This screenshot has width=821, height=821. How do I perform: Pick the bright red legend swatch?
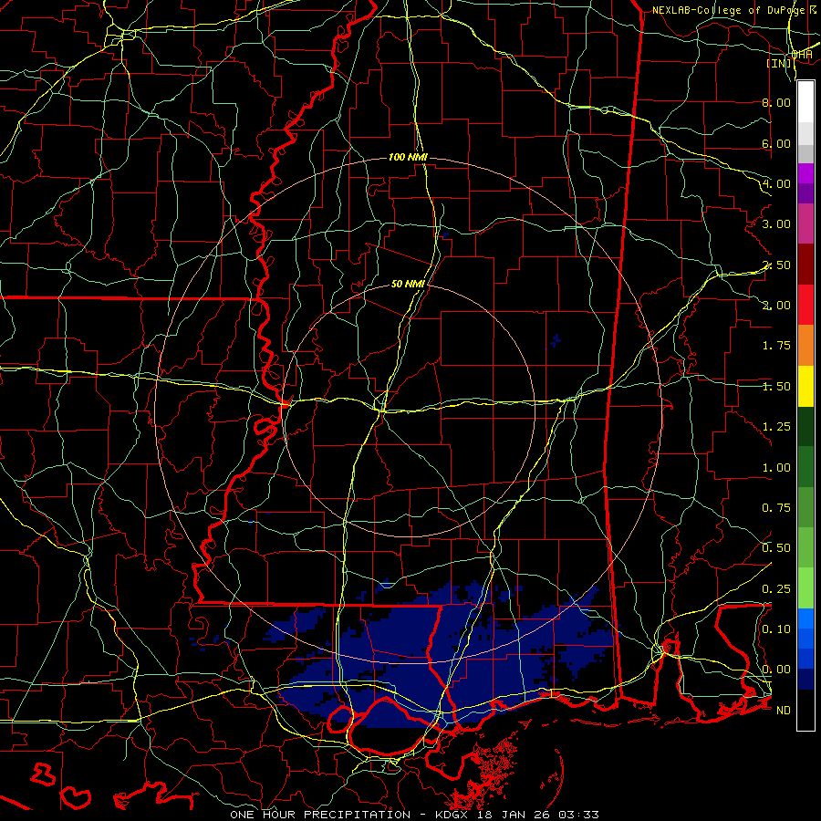tap(805, 305)
